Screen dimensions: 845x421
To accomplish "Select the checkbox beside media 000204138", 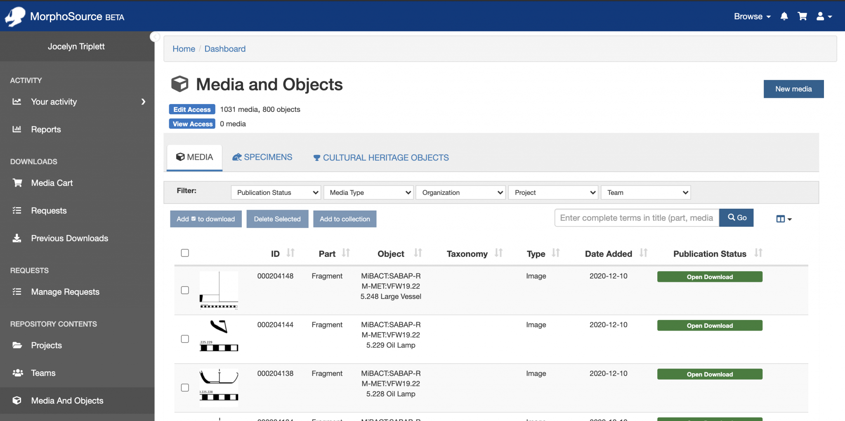I will coord(184,388).
